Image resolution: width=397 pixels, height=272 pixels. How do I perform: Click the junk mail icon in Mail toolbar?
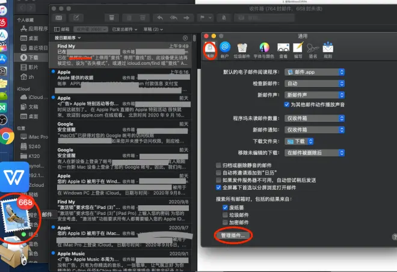coord(143,17)
